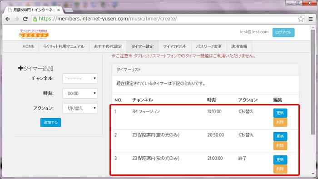Click the red ※ご注意※ warning text

coord(184,56)
